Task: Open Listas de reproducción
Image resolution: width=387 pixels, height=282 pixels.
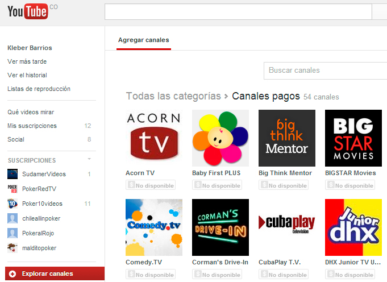Action: (x=39, y=89)
